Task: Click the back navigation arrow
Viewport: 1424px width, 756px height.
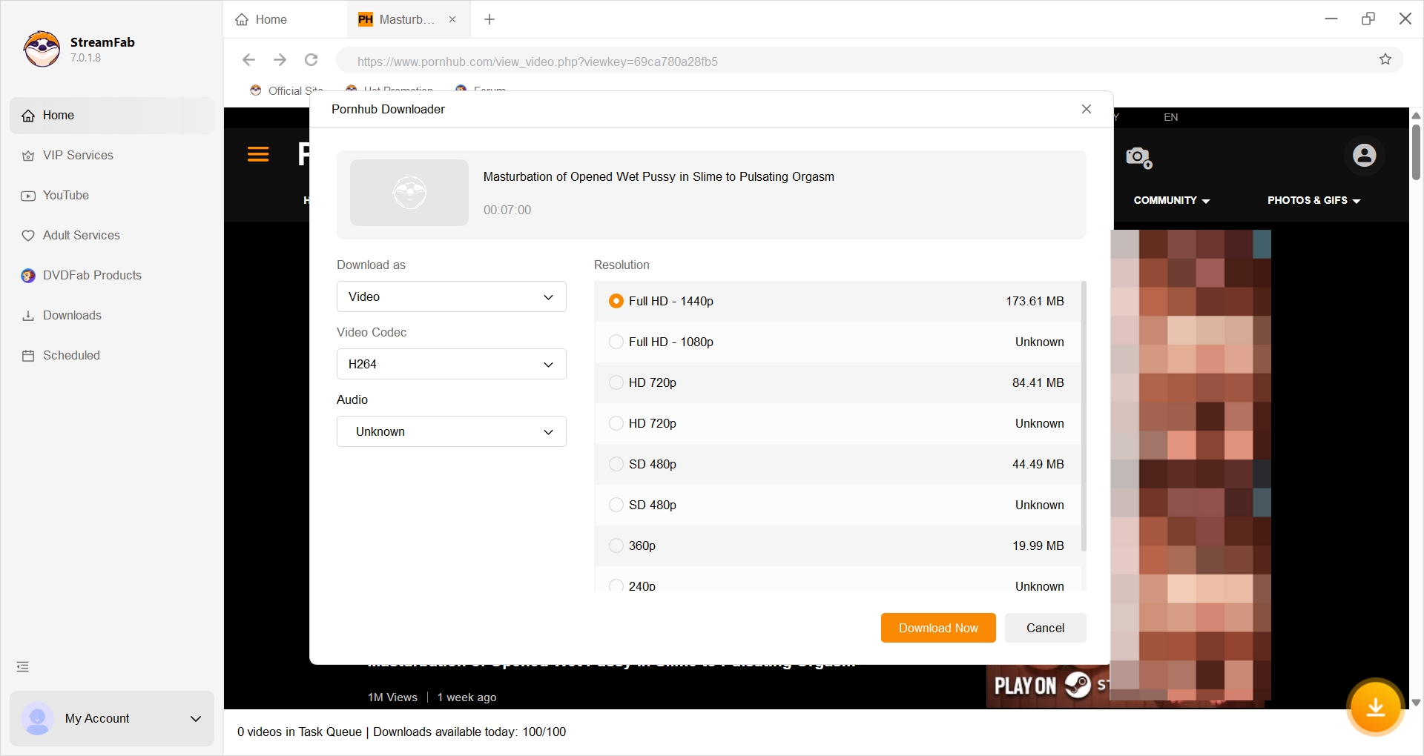Action: tap(248, 60)
